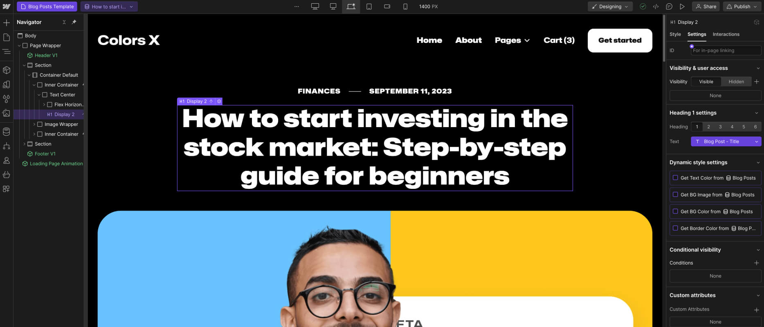Open the Designing mode dropdown

(x=610, y=7)
